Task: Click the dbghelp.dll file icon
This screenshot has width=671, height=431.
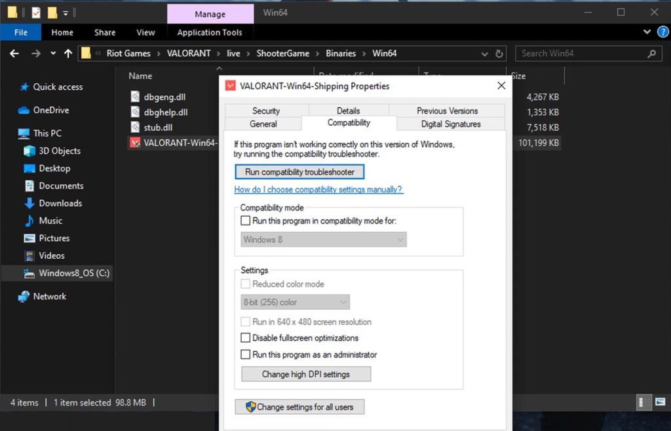Action: (135, 112)
